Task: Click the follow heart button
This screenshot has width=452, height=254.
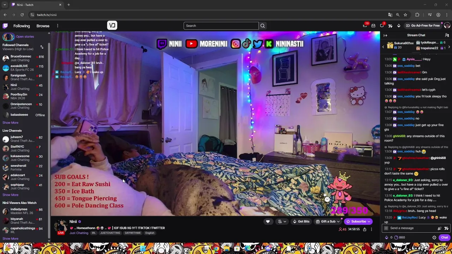Action: click(x=268, y=222)
